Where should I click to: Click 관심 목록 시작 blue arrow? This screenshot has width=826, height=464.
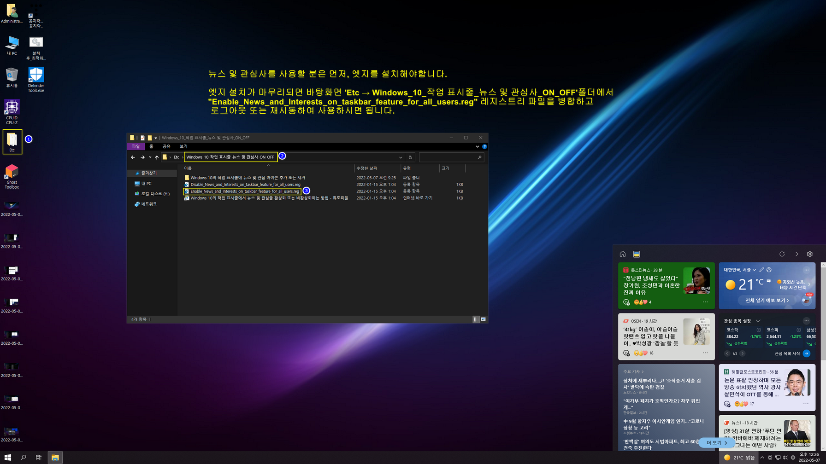pos(807,354)
